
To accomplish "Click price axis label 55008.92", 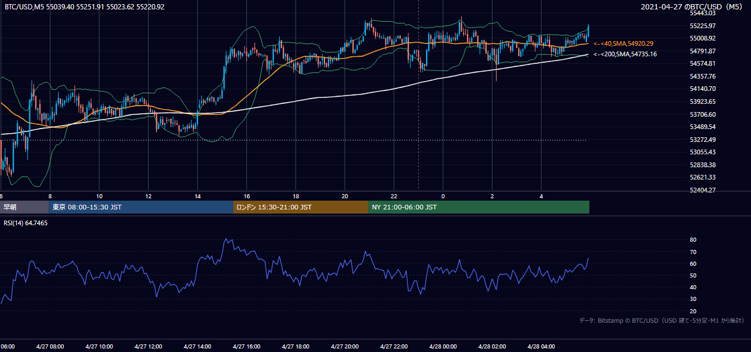I will pyautogui.click(x=702, y=38).
